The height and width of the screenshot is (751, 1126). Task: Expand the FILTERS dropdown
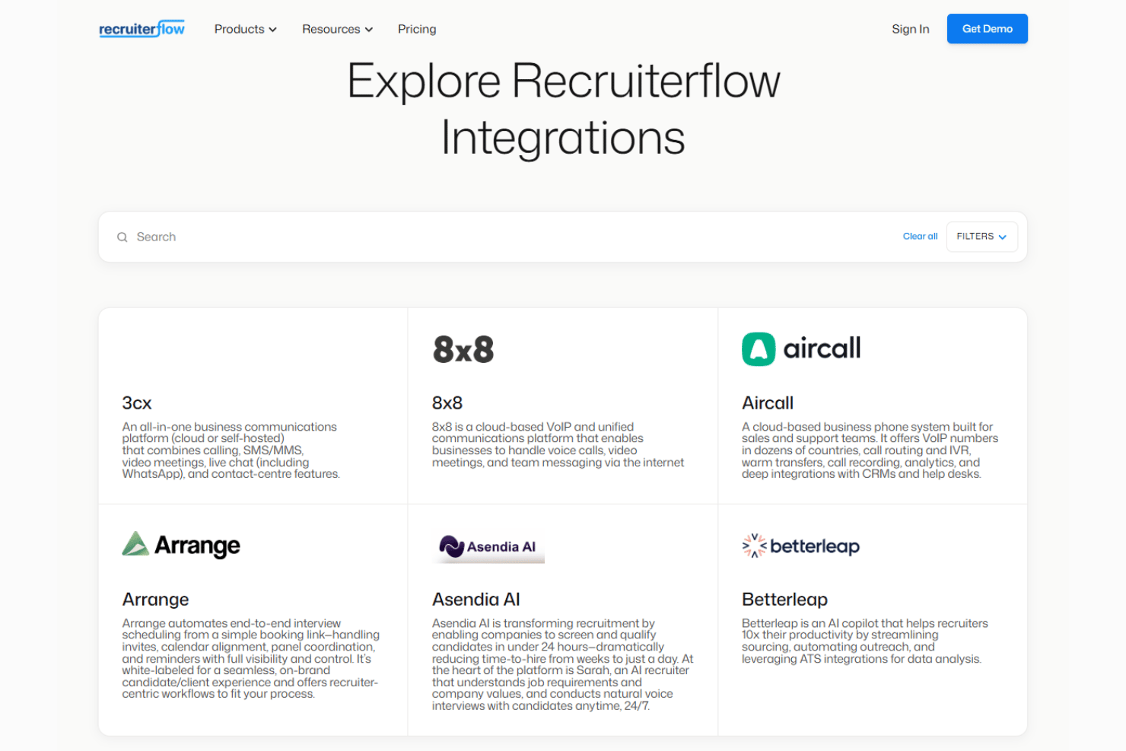pos(981,237)
